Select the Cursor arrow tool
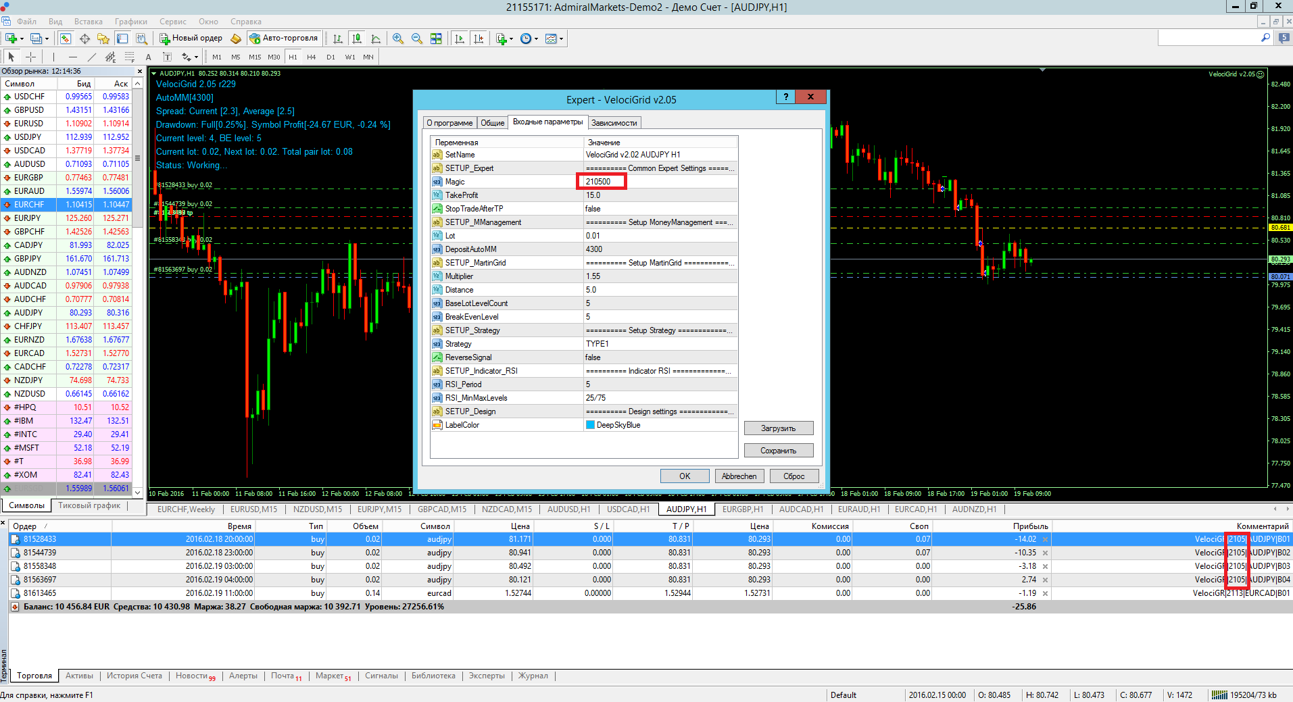Screen dimensions: 1293x702 pyautogui.click(x=11, y=57)
